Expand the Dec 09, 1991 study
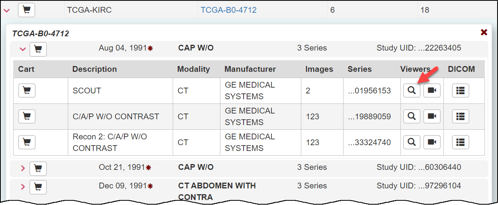The image size is (498, 205). 22,187
